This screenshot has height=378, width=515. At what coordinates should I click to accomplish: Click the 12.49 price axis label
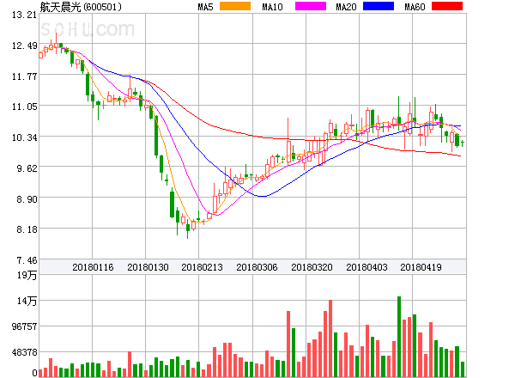click(24, 46)
